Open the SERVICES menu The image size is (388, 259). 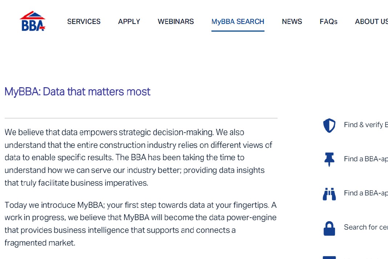click(84, 21)
